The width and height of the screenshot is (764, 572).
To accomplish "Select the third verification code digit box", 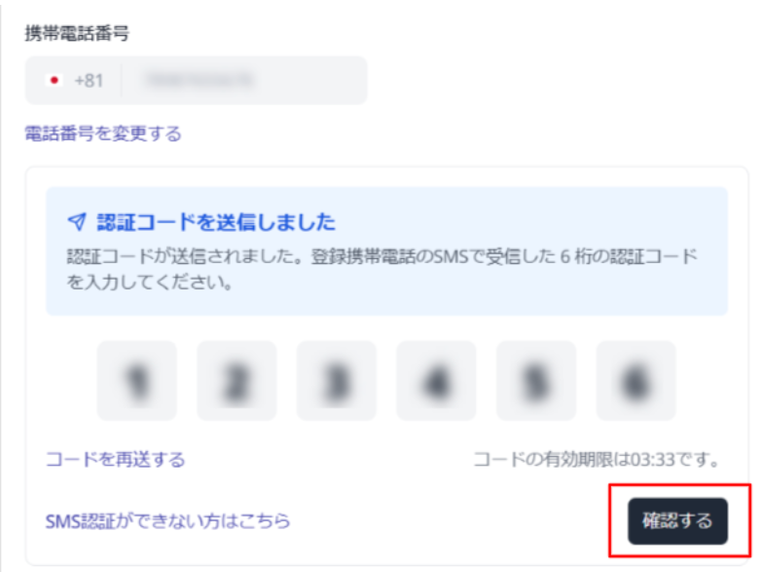I will point(337,381).
